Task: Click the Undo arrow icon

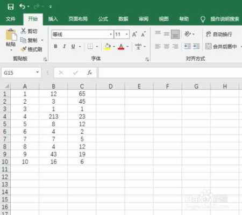Action: [x=22, y=6]
